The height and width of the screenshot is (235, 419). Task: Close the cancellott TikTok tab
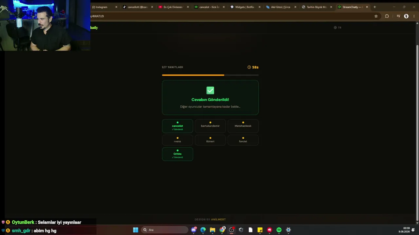(152, 7)
